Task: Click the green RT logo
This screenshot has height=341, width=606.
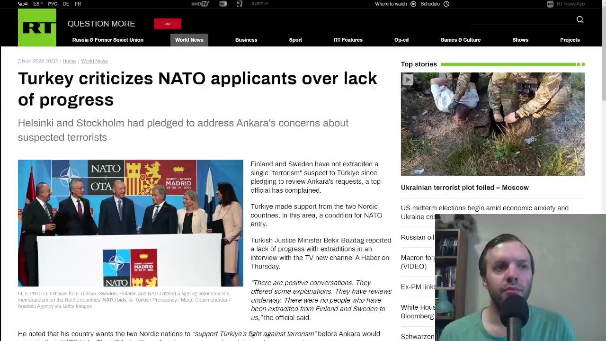Action: pyautogui.click(x=37, y=27)
